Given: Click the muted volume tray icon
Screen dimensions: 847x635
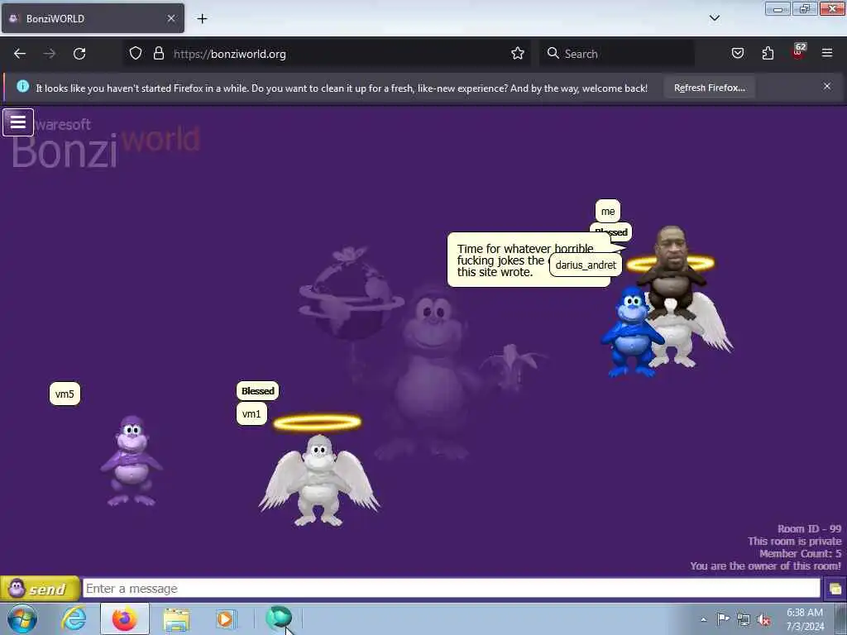Looking at the screenshot, I should [x=763, y=620].
